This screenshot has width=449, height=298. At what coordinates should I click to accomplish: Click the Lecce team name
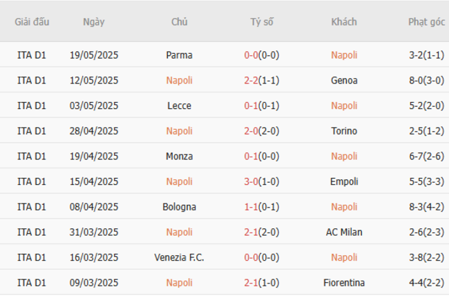(180, 106)
